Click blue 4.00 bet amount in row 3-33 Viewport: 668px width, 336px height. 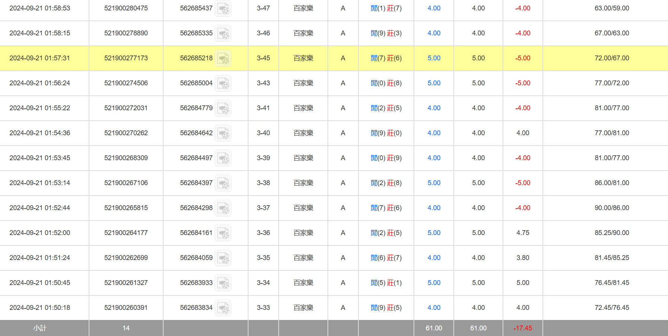click(x=434, y=308)
